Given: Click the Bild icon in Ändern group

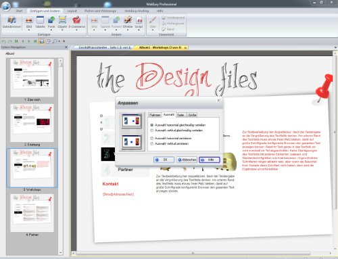Looking at the screenshot, I should 94,20.
